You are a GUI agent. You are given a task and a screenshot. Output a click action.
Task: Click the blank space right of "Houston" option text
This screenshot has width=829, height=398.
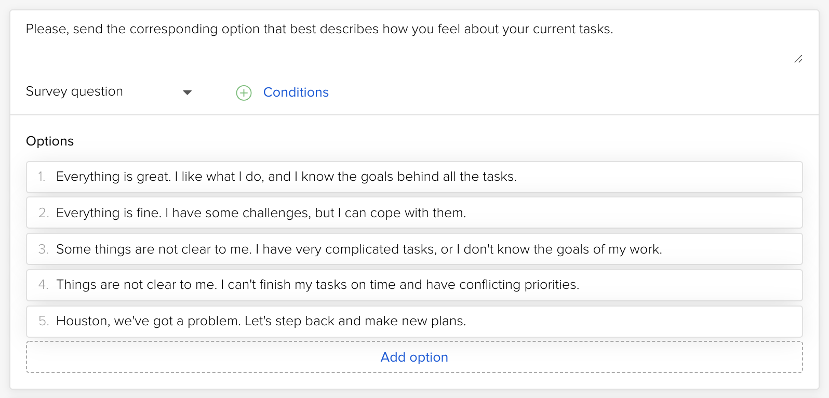point(623,321)
